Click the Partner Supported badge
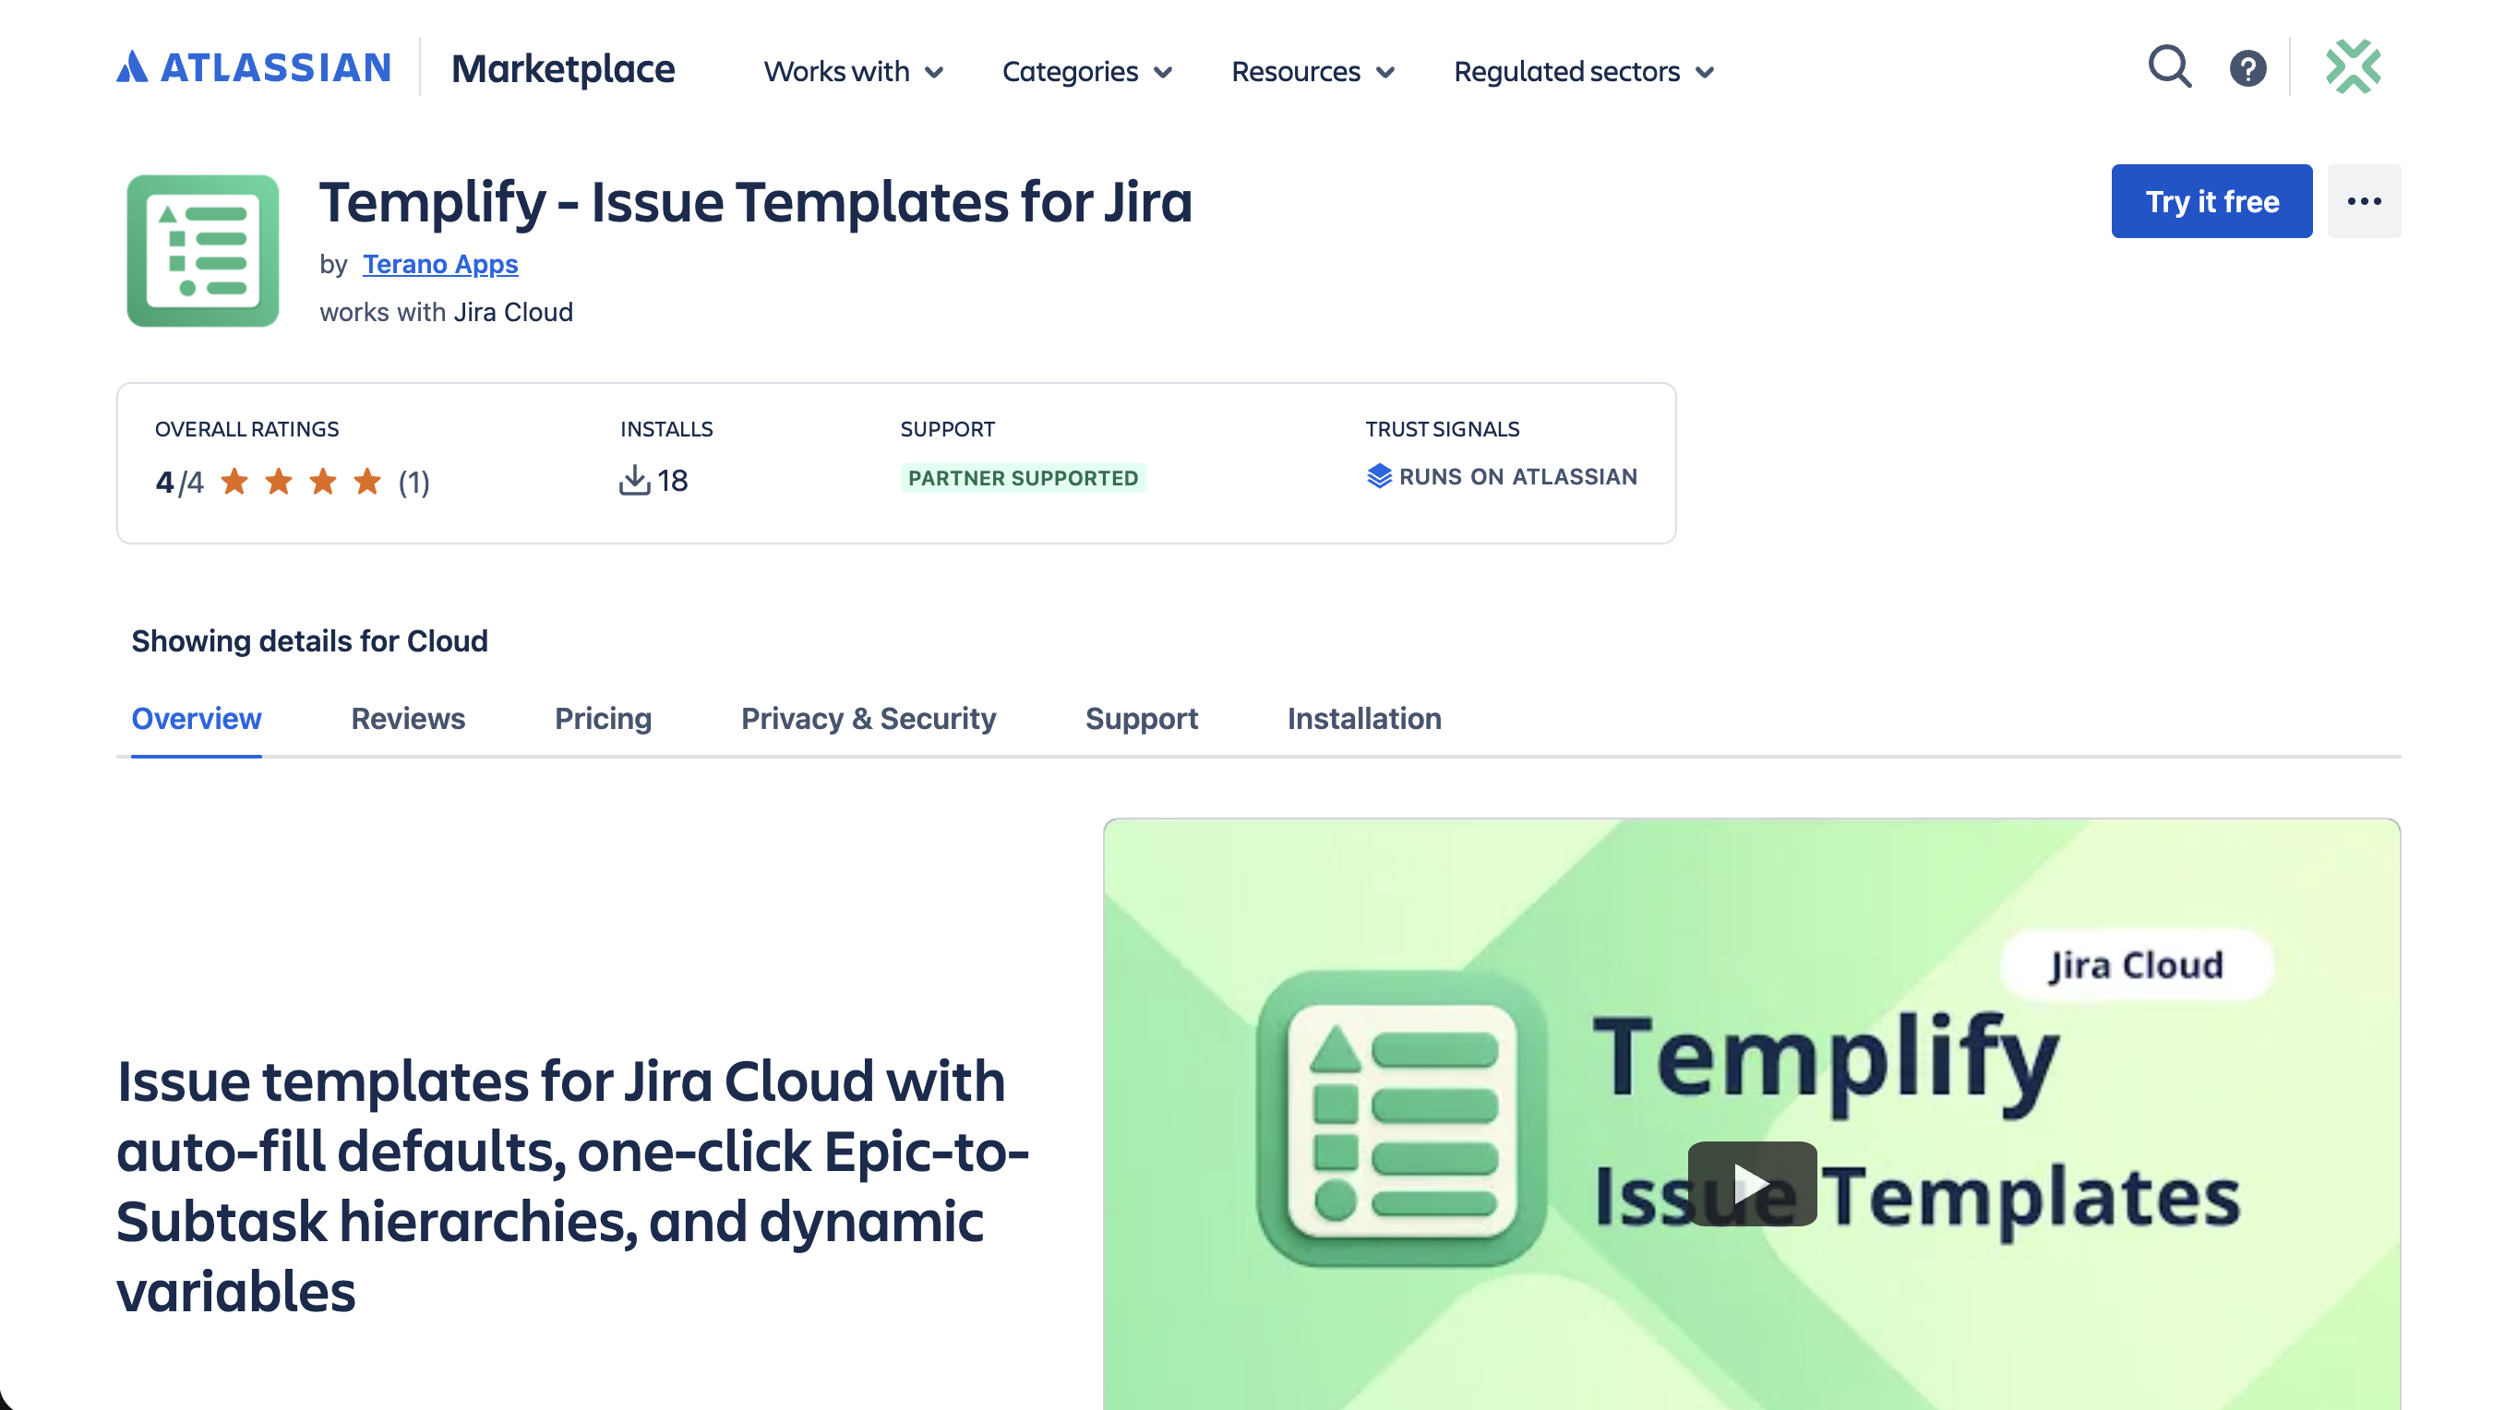 point(1023,477)
